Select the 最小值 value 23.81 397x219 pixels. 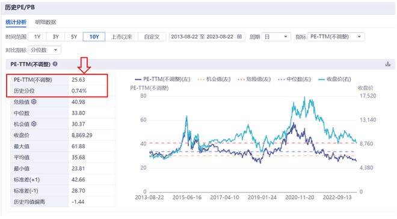(78, 169)
